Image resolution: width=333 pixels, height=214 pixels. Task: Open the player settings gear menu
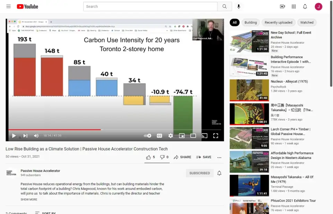pos(171,136)
